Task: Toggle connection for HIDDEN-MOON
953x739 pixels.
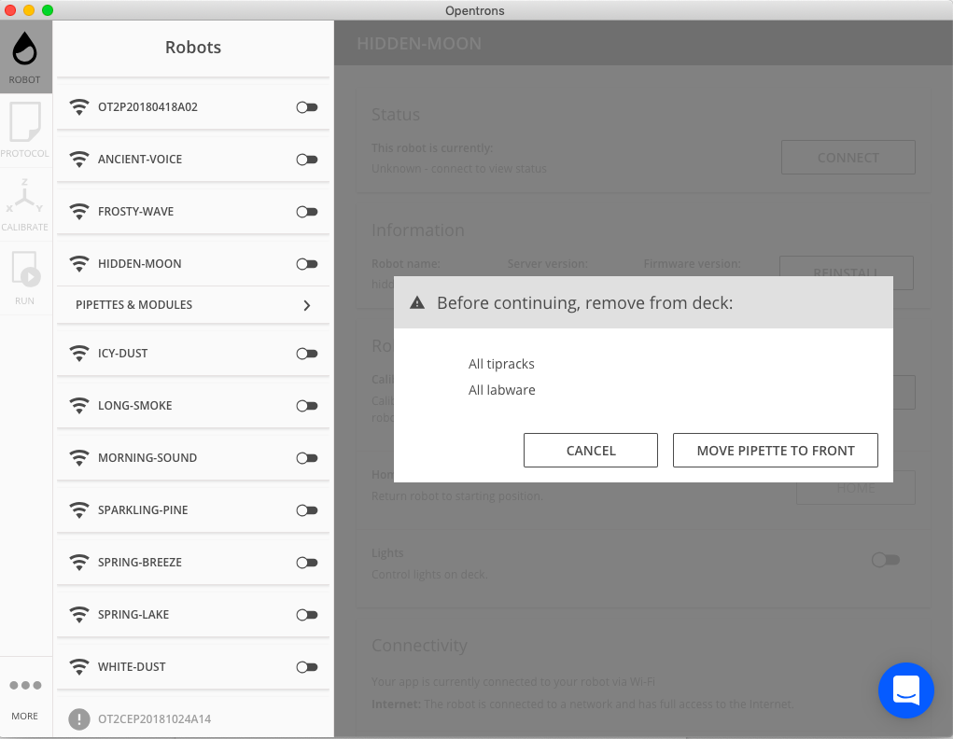Action: pos(307,264)
